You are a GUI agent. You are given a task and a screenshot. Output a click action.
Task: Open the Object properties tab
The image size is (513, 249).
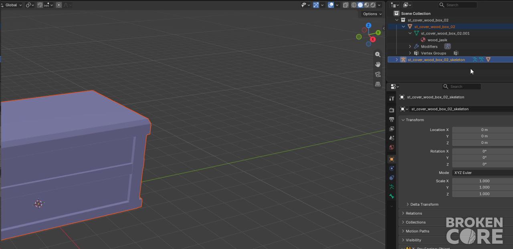tap(392, 159)
